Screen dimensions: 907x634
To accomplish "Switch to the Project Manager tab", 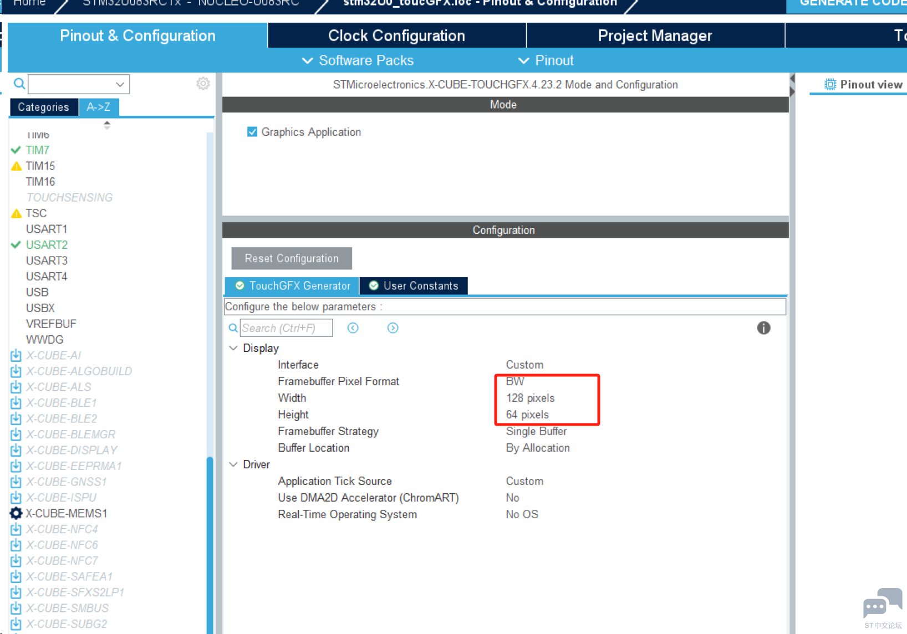I will (655, 35).
